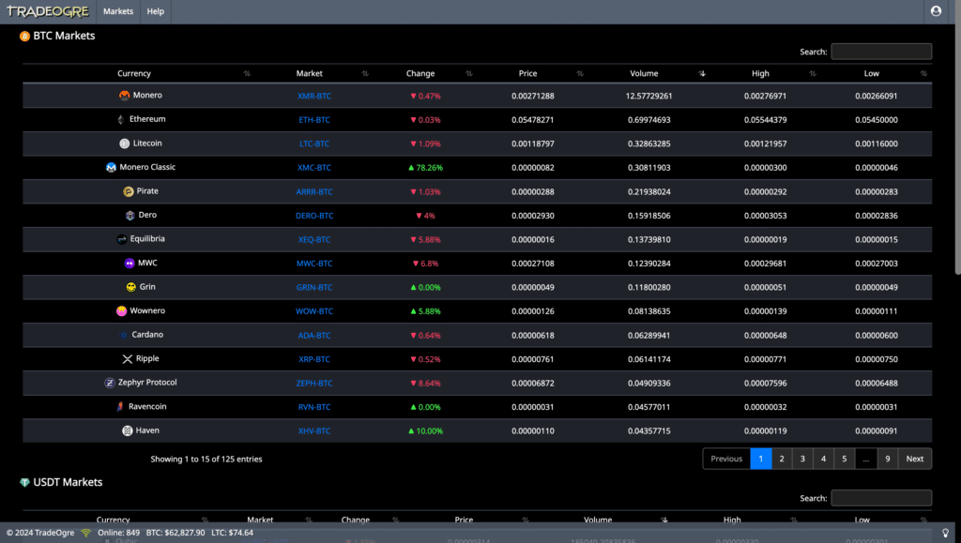
Task: Go to page 5 of BTC markets
Action: tap(844, 459)
